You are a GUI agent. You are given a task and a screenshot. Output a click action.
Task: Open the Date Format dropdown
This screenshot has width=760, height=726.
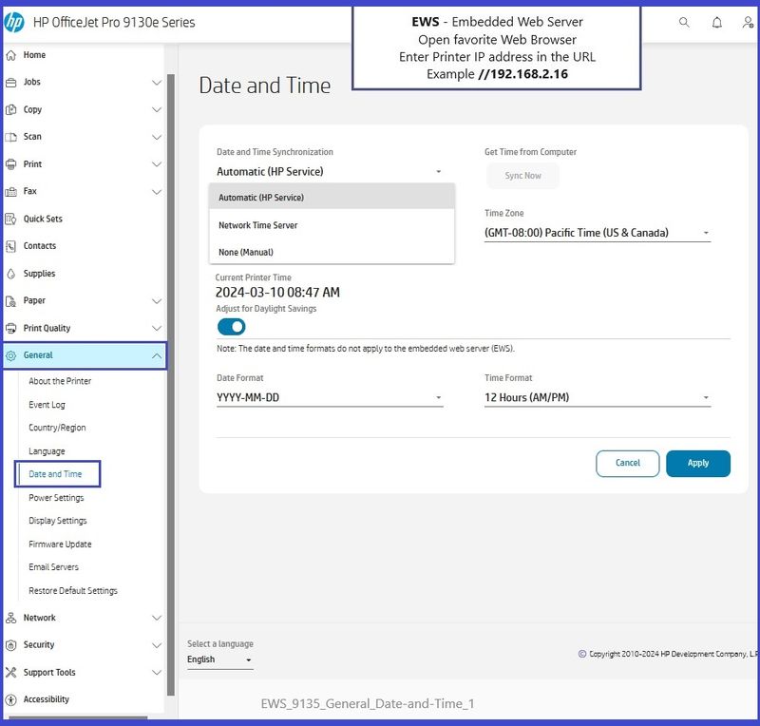click(330, 397)
